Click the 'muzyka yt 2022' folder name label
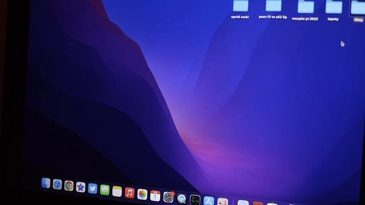The height and width of the screenshot is (205, 365). (305, 19)
